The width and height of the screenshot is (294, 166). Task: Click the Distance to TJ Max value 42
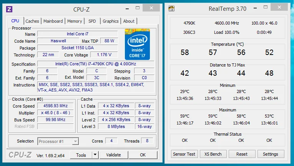click(185, 73)
